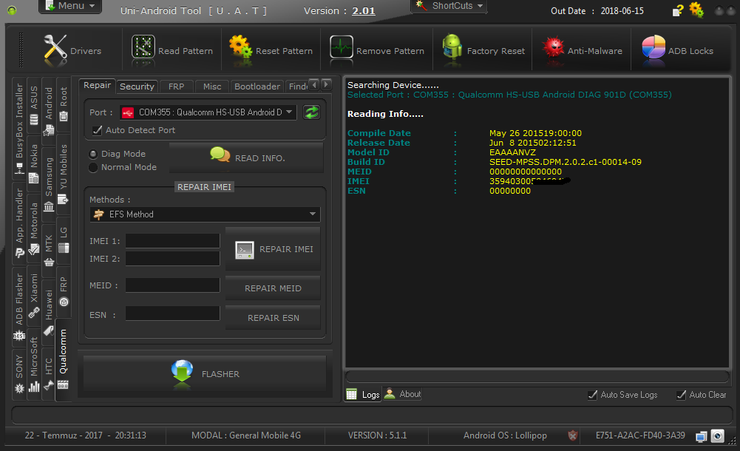Click the toolbar drag handle grip

tap(21, 50)
